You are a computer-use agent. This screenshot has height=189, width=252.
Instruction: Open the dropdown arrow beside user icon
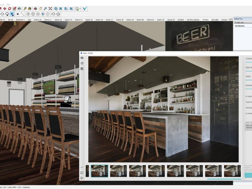point(80,9)
